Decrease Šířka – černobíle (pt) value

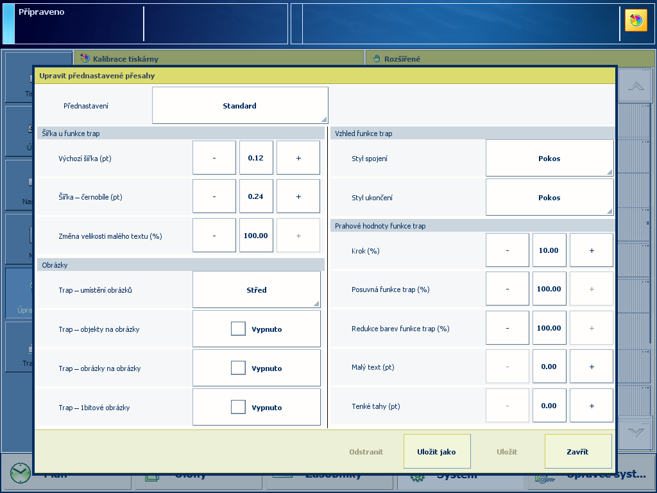(x=214, y=196)
